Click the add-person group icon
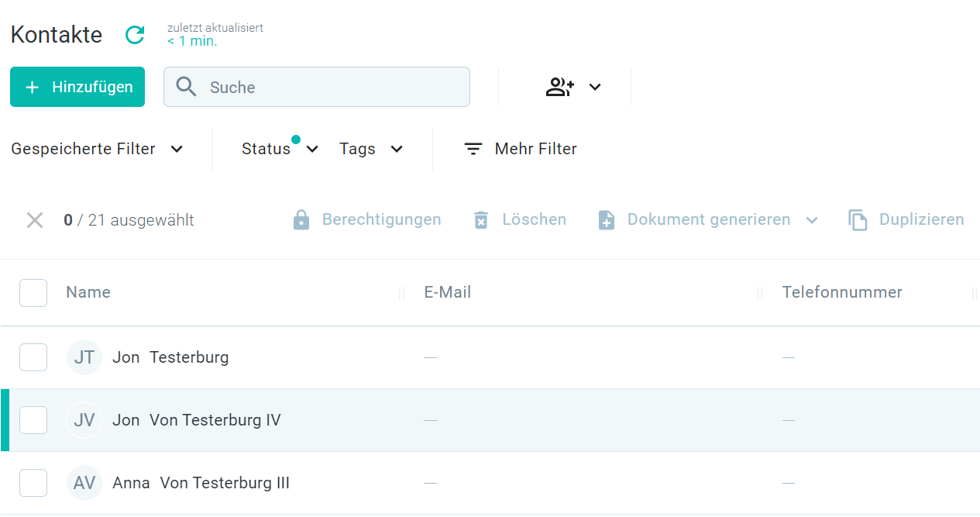 tap(559, 87)
